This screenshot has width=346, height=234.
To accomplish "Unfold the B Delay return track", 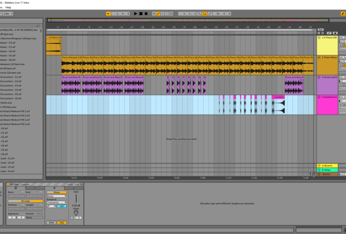I will 319,170.
